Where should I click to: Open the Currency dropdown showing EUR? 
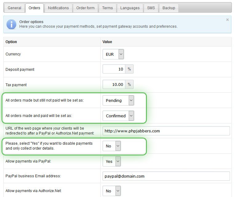pyautogui.click(x=113, y=54)
